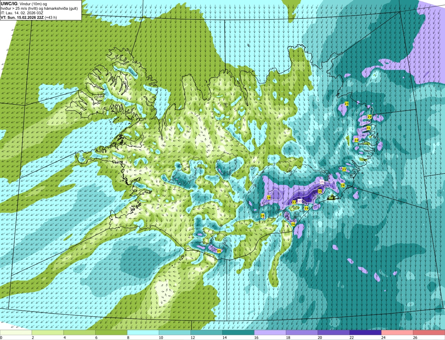Click the yellow 35 gust label
Viewport: 445px width, 340px height.
320,191
